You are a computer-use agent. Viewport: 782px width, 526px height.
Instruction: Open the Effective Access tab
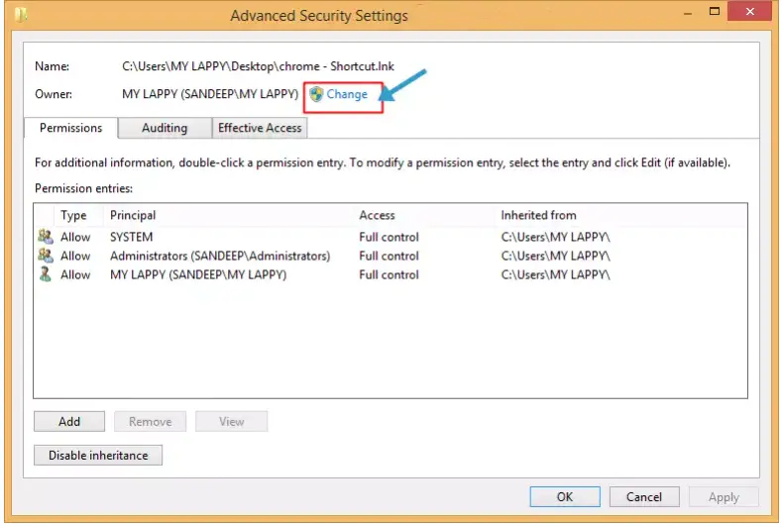point(260,128)
